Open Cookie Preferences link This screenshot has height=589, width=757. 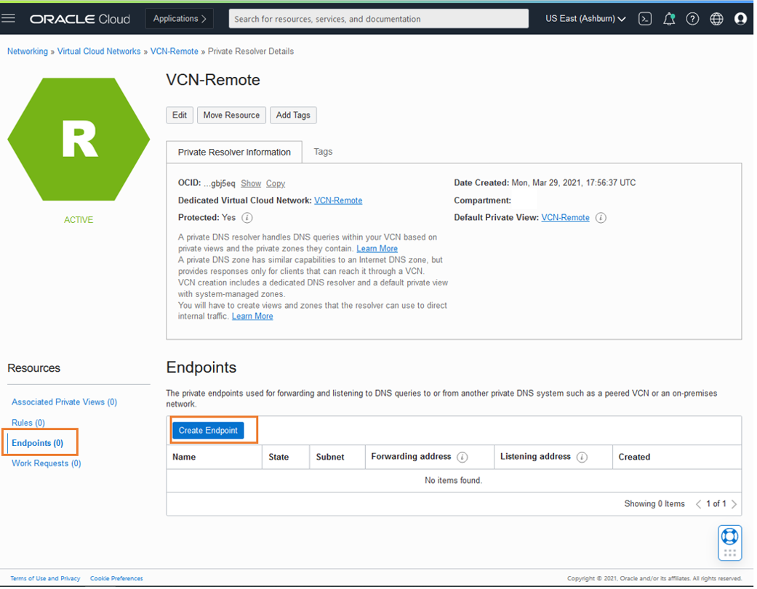(116, 578)
